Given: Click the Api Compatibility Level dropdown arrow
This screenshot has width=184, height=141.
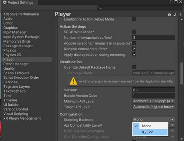Looking at the screenshot, I should click(172, 125).
